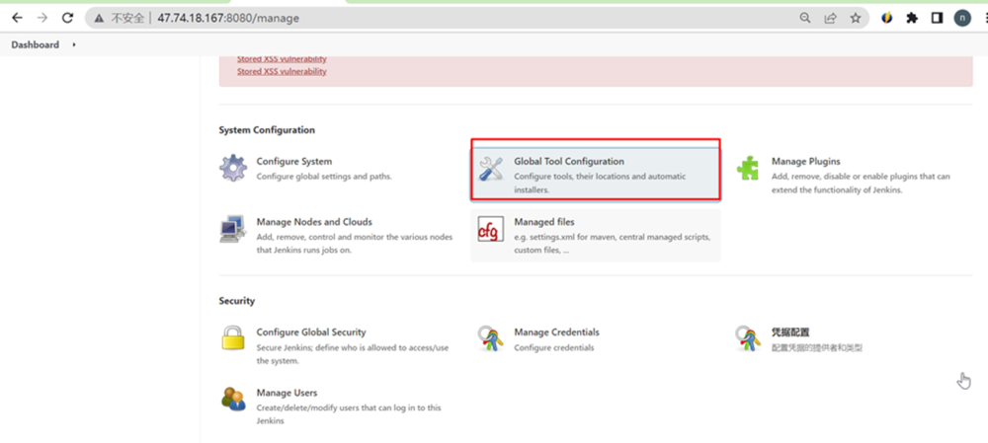The width and height of the screenshot is (988, 443).
Task: Reload the page with the refresh button
Action: click(67, 18)
